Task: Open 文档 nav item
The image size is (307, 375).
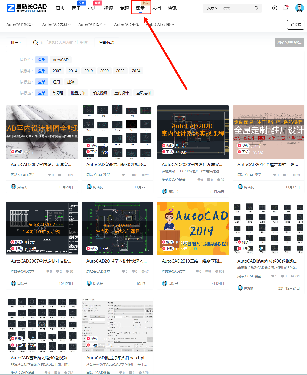Action: coord(156,8)
